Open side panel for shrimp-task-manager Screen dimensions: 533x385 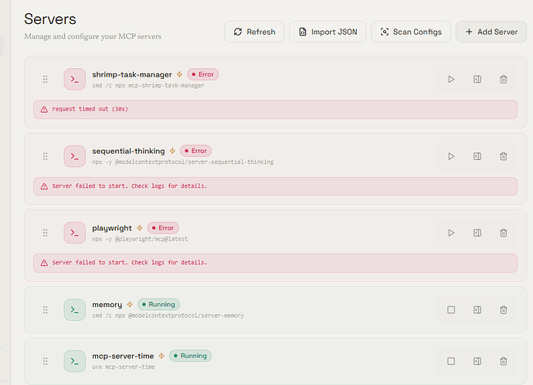(477, 80)
